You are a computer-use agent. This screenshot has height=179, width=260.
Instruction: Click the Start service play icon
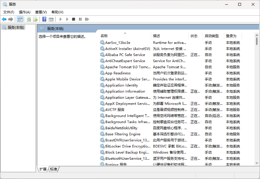coord(60,19)
